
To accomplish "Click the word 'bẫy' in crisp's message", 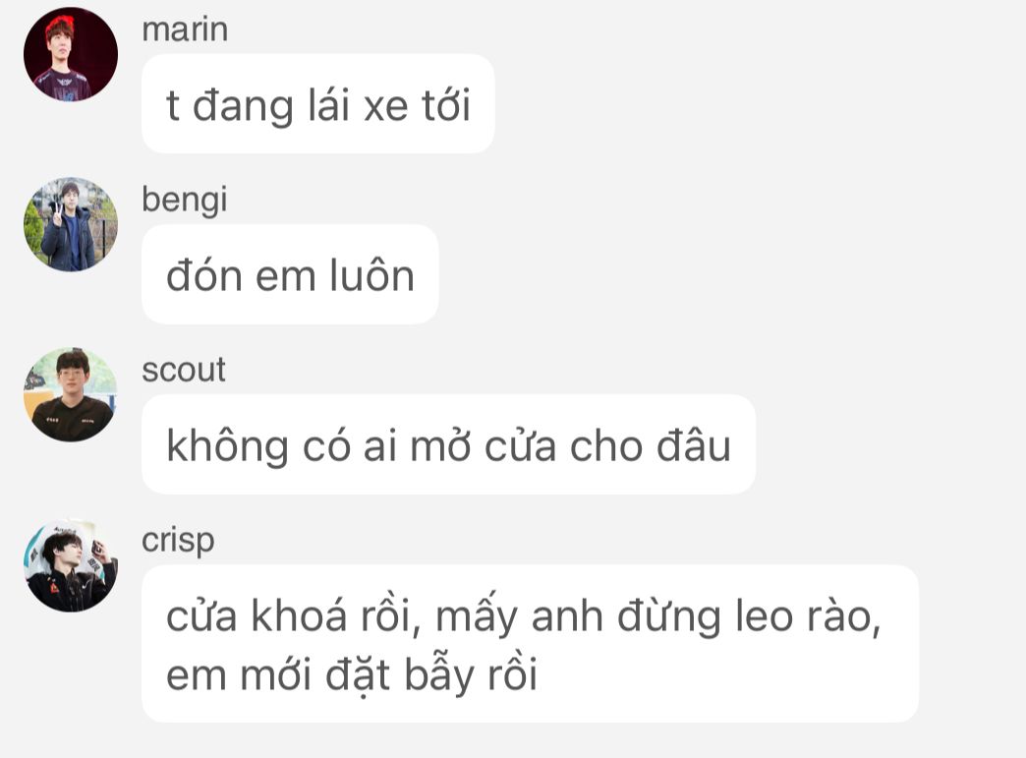I will pyautogui.click(x=439, y=675).
